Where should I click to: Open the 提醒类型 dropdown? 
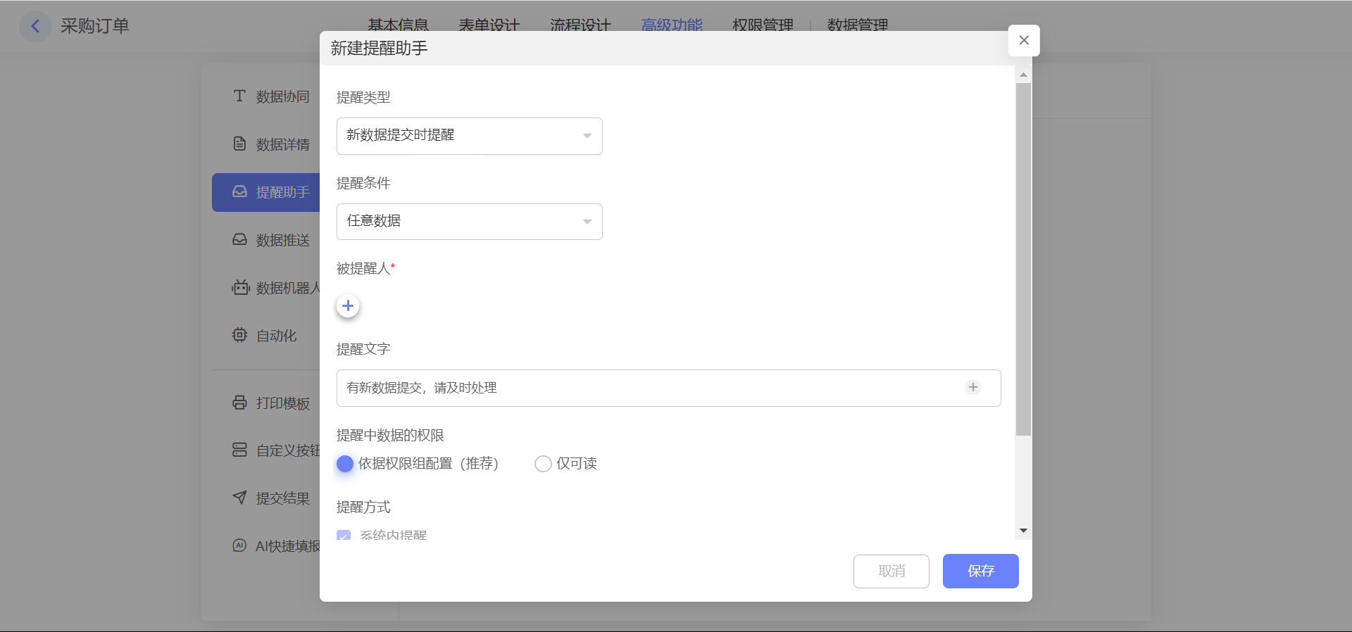(x=469, y=136)
